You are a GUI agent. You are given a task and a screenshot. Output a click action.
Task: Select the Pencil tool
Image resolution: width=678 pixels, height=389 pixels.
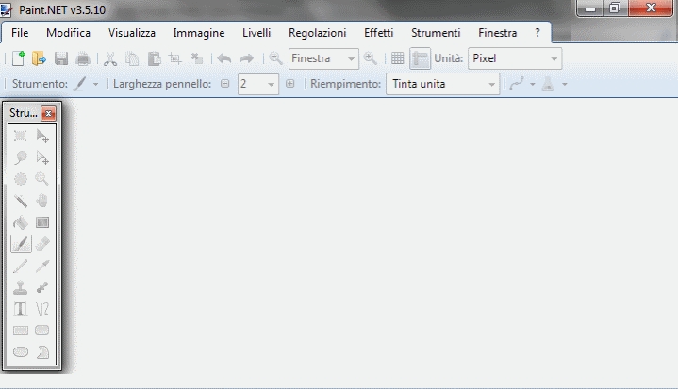point(21,266)
